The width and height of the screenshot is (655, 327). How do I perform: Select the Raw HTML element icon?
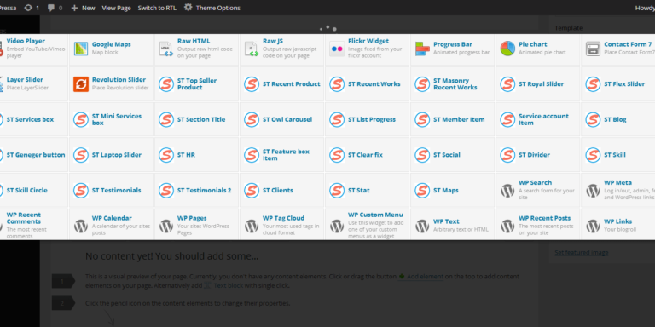tap(166, 49)
